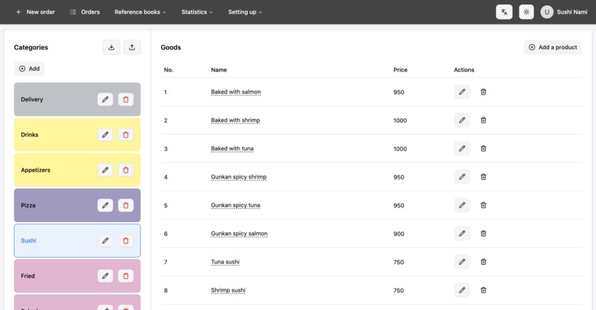Screen dimensions: 596x310
Task: Delete Tuna sushi product
Action: pyautogui.click(x=484, y=262)
